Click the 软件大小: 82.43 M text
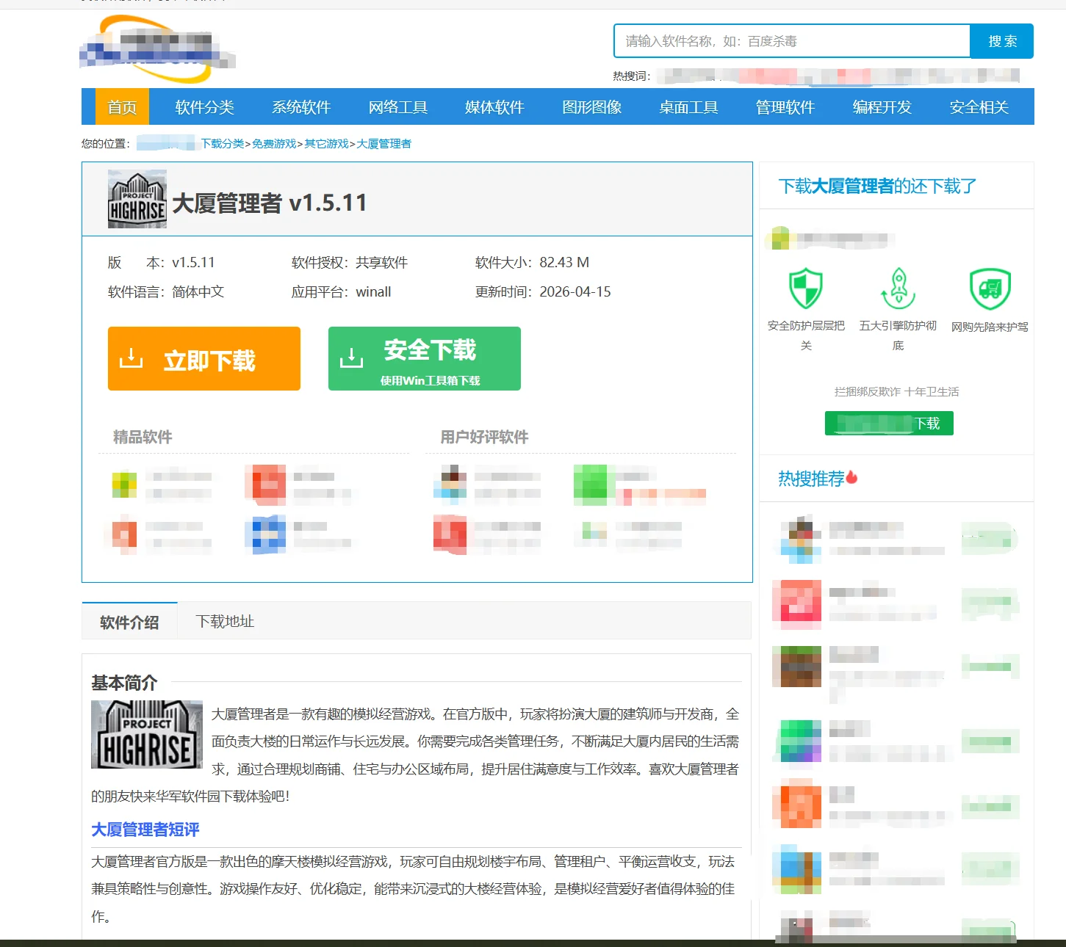The width and height of the screenshot is (1066, 947). coord(532,262)
